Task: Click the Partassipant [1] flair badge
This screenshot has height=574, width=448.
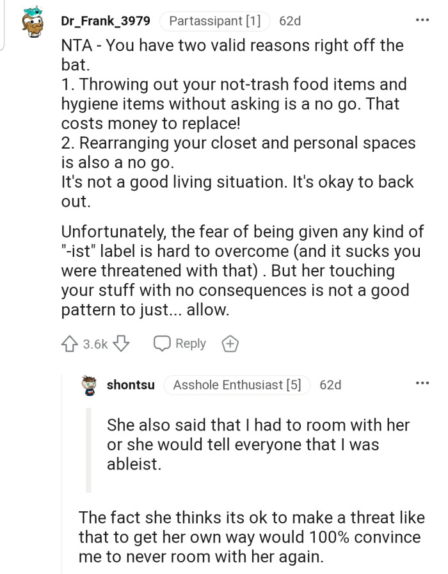Action: click(214, 21)
